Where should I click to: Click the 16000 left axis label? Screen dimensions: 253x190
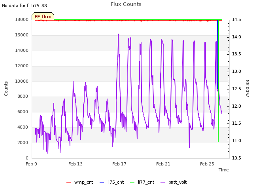[x=22, y=35]
